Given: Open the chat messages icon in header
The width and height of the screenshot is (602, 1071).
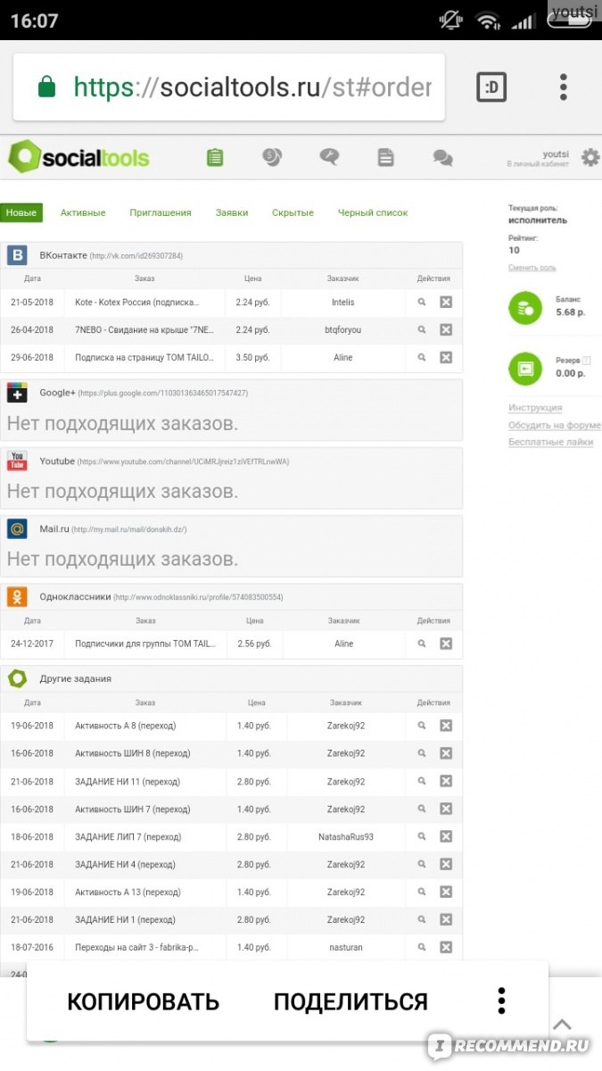Looking at the screenshot, I should [442, 158].
